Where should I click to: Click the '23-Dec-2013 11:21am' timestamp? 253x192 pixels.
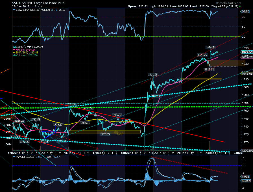(27, 7)
